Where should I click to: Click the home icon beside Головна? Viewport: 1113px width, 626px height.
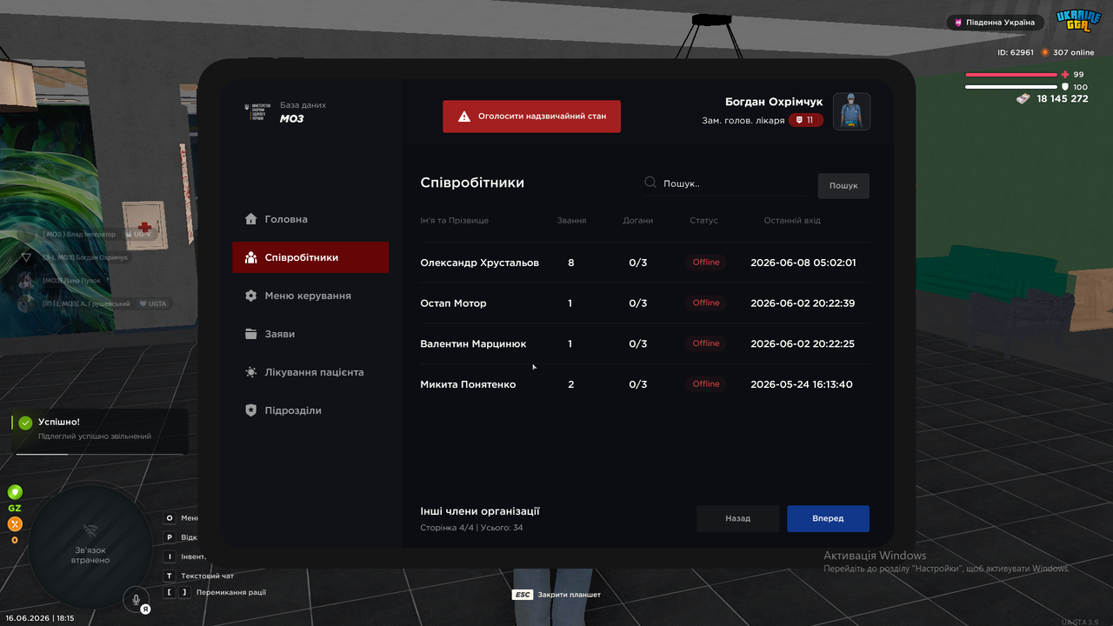coord(251,219)
